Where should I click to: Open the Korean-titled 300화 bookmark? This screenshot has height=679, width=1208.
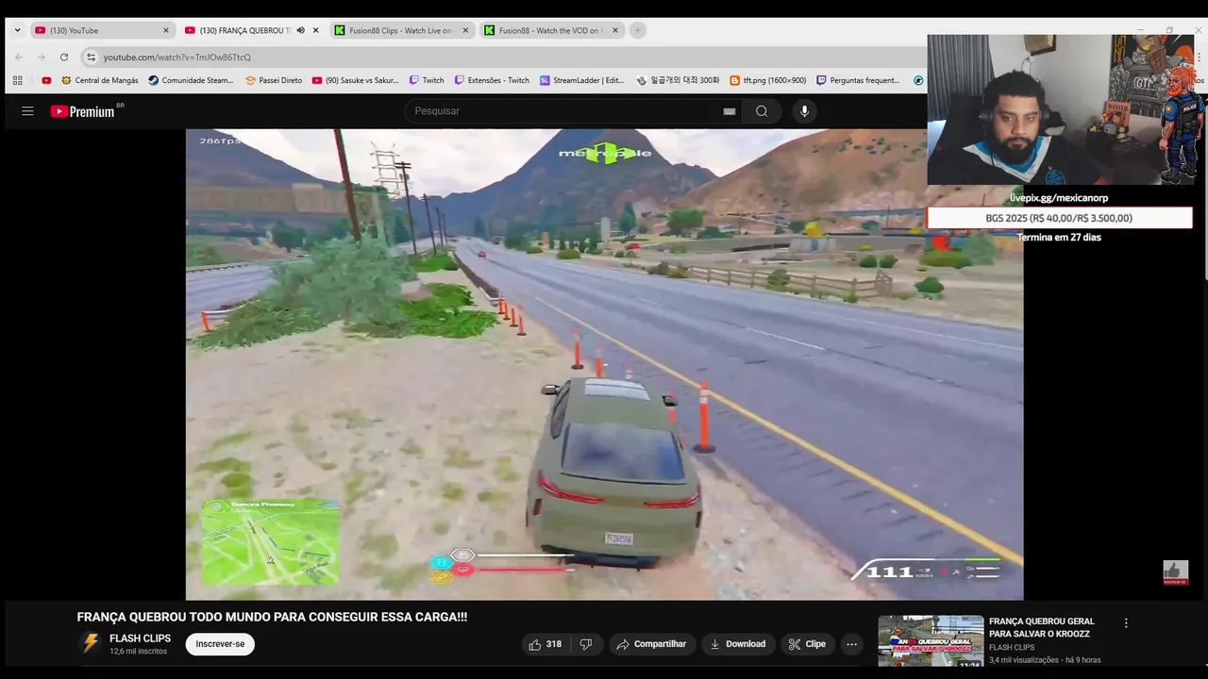click(x=678, y=80)
